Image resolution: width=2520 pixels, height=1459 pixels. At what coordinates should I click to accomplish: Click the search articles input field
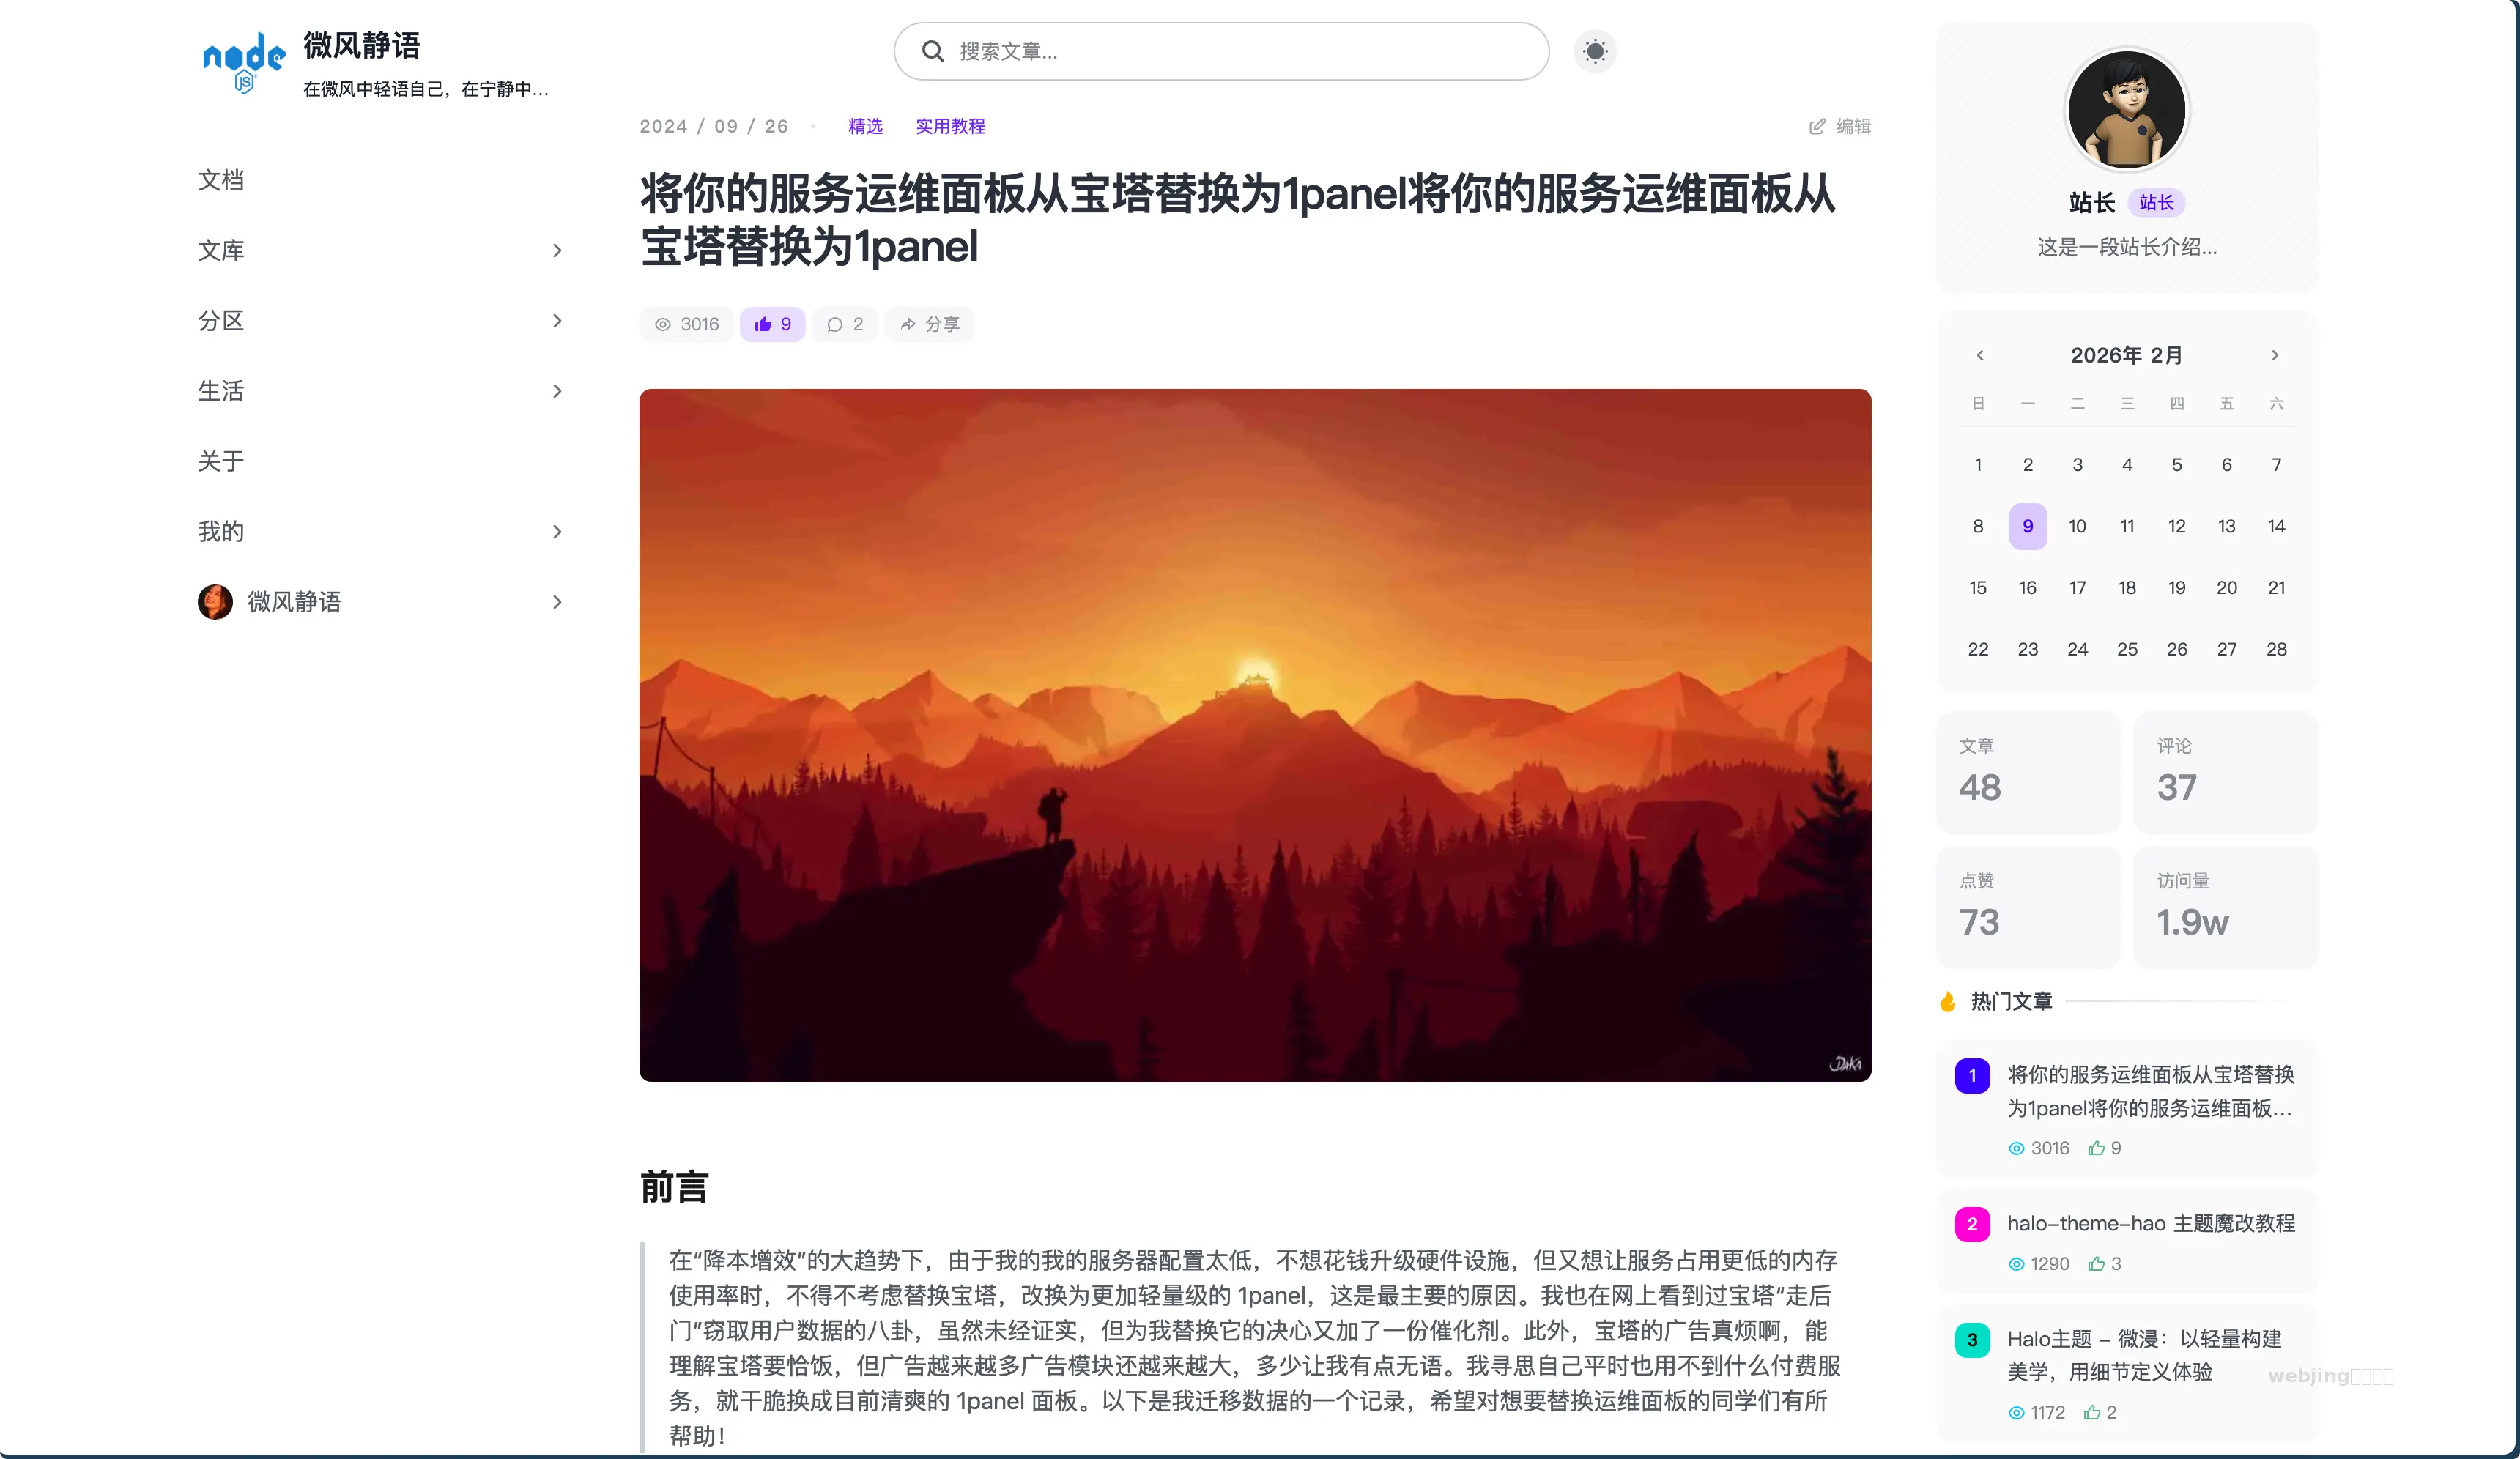[1221, 51]
